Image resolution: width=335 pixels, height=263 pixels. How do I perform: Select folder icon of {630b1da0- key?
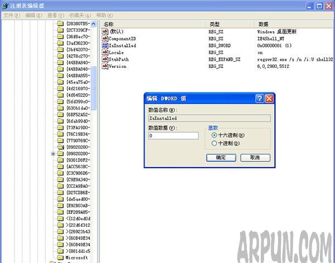(x=61, y=108)
